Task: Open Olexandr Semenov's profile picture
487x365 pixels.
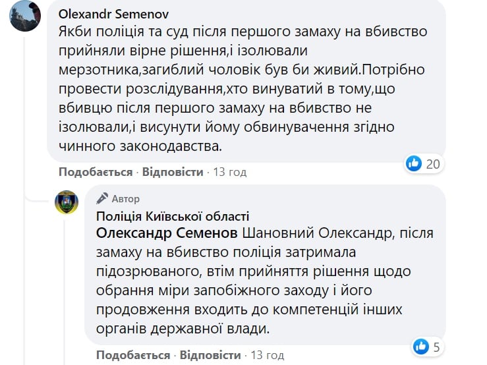Action: (25, 16)
